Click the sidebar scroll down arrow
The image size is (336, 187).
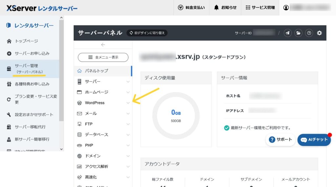(61, 149)
